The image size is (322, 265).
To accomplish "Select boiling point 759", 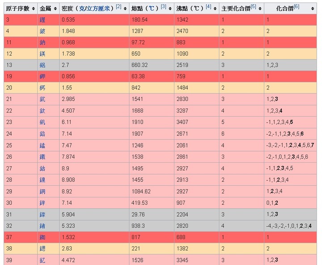I will pos(181,76).
